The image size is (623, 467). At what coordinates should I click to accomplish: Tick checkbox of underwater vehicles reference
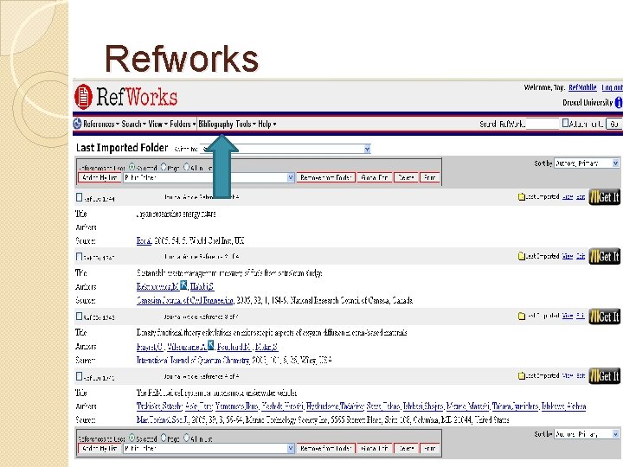click(79, 375)
